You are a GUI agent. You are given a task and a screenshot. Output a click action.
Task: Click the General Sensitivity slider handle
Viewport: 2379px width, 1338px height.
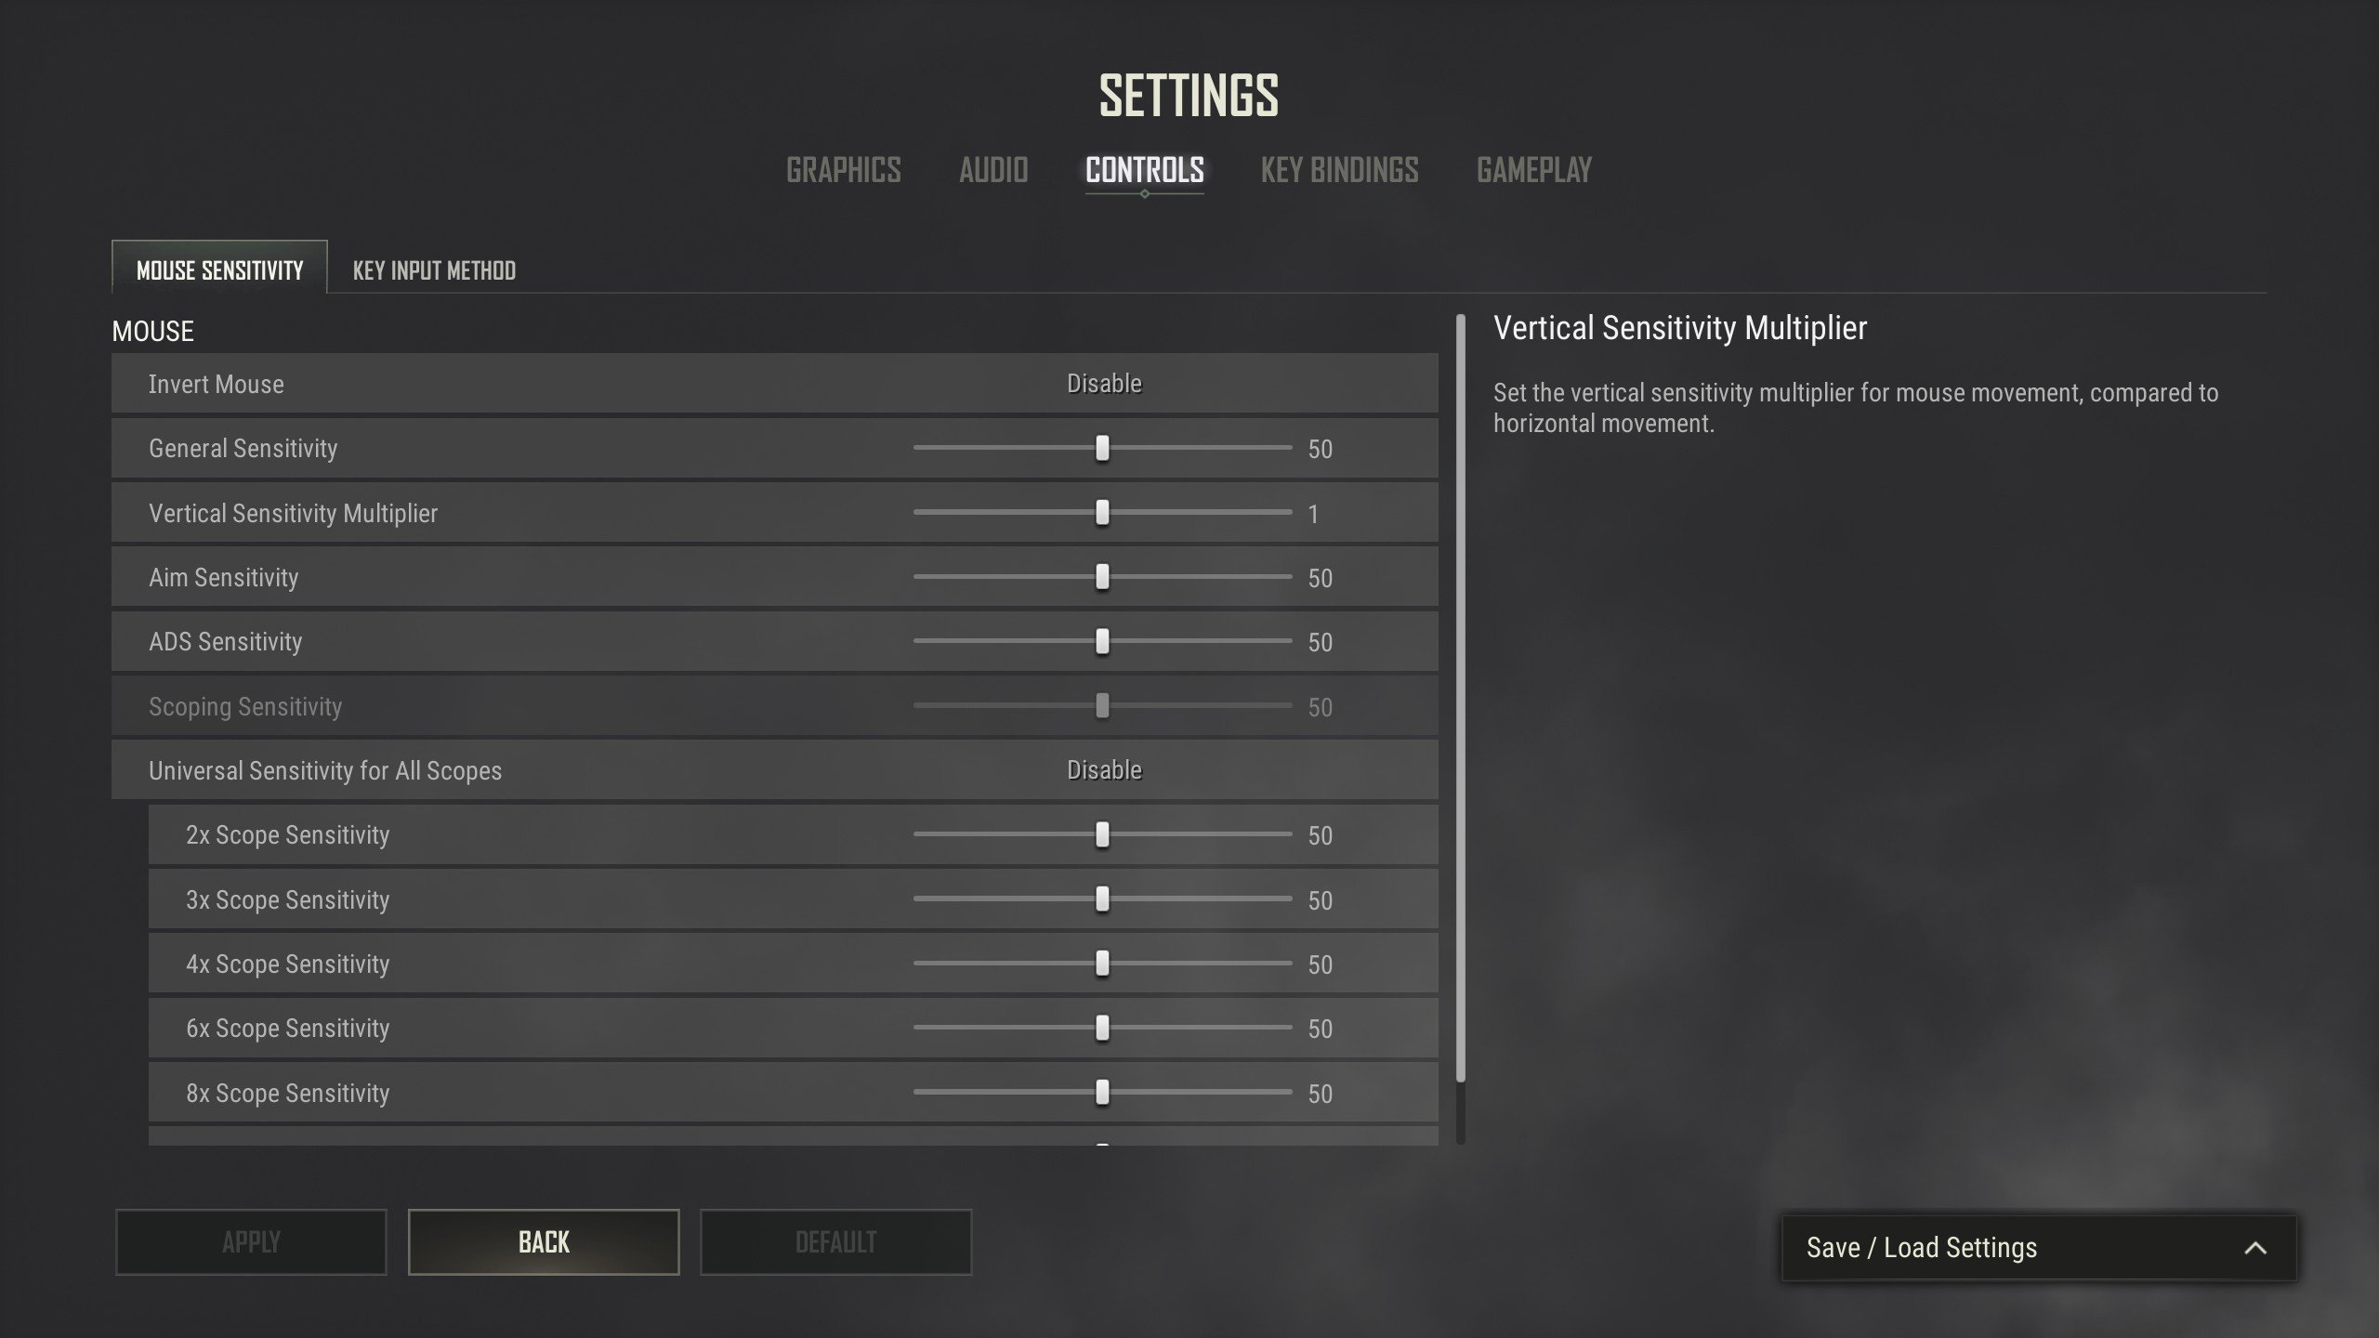click(x=1102, y=448)
